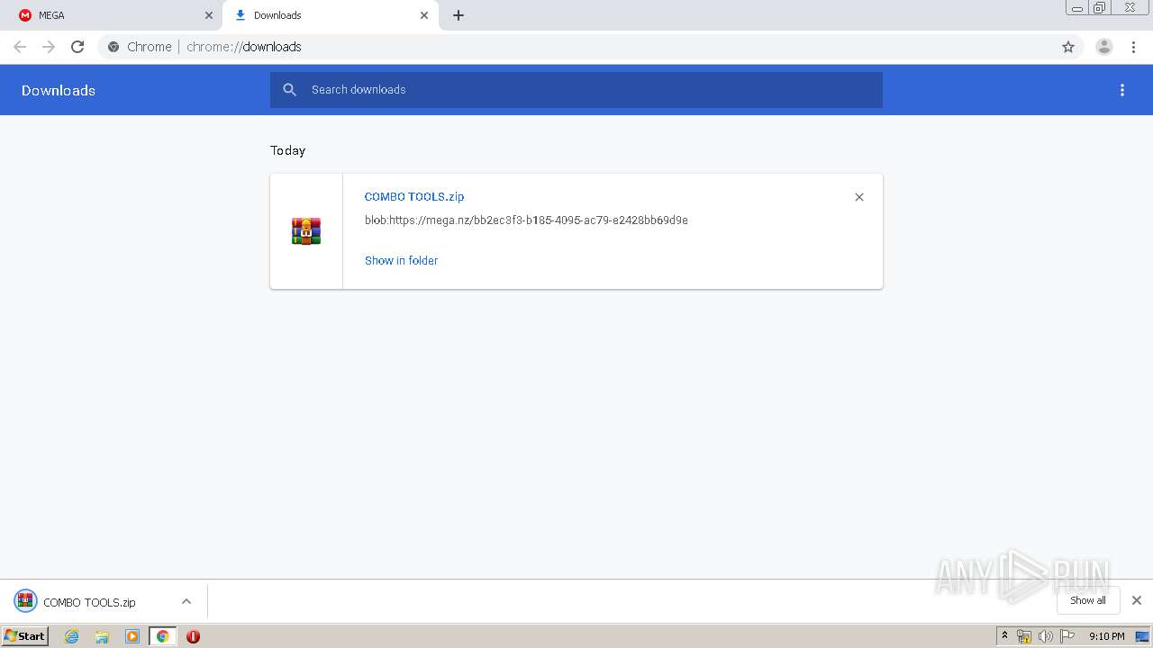Click the Search downloads field
Screen dimensions: 1153x648
576,90
